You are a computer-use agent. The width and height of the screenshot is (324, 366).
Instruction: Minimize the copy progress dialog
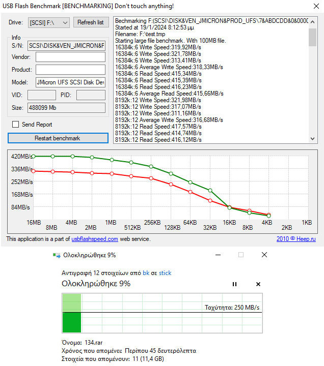[x=218, y=255]
